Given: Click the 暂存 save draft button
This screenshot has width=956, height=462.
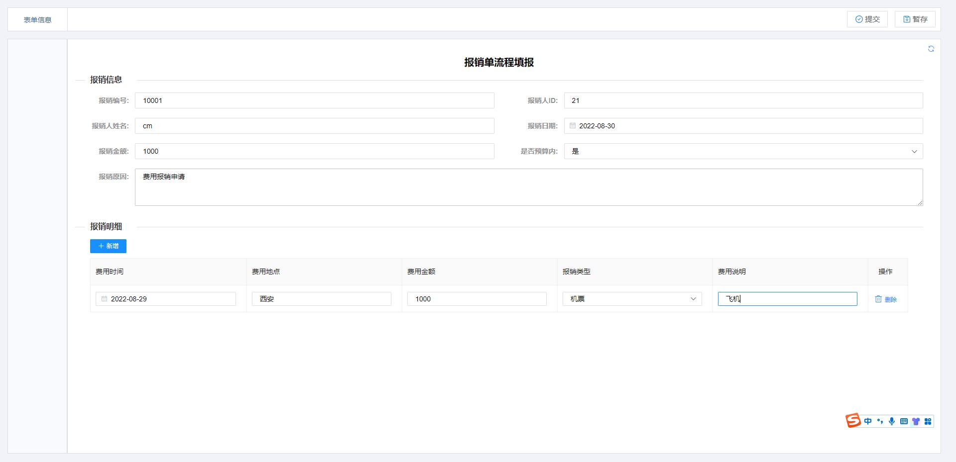Looking at the screenshot, I should click(x=915, y=19).
